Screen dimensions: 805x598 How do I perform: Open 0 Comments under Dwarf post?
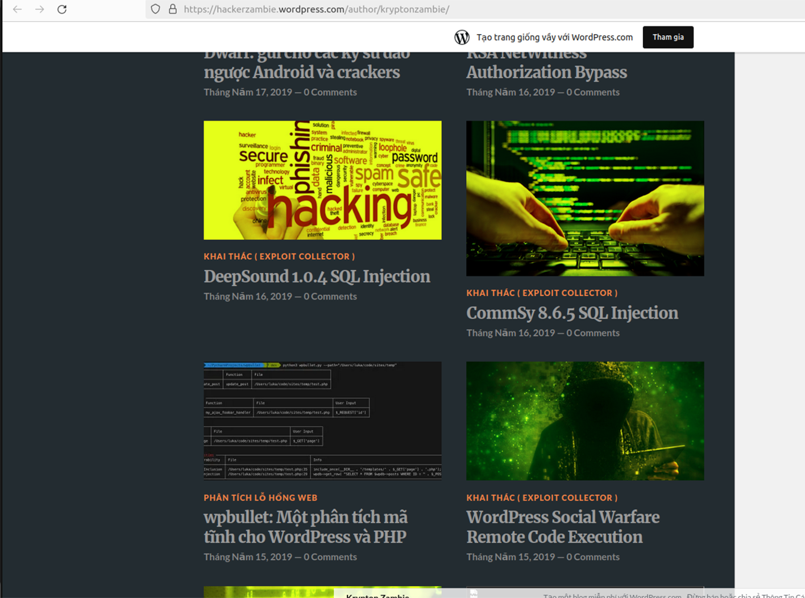coord(330,92)
